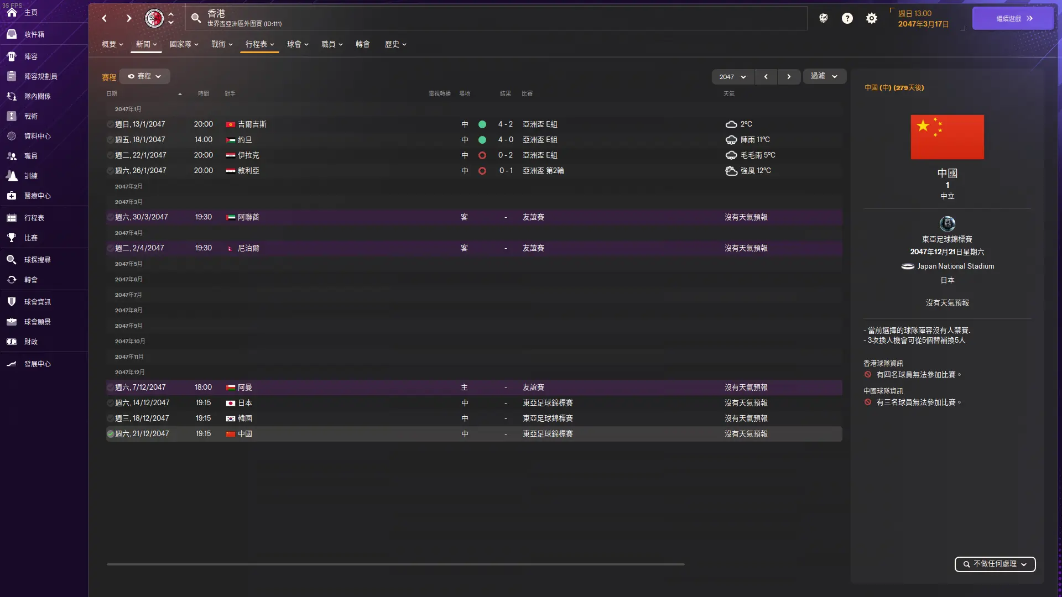The width and height of the screenshot is (1062, 597).
Task: Select the 週六, 14/12/2047 日本 fixture row
Action: tap(474, 403)
